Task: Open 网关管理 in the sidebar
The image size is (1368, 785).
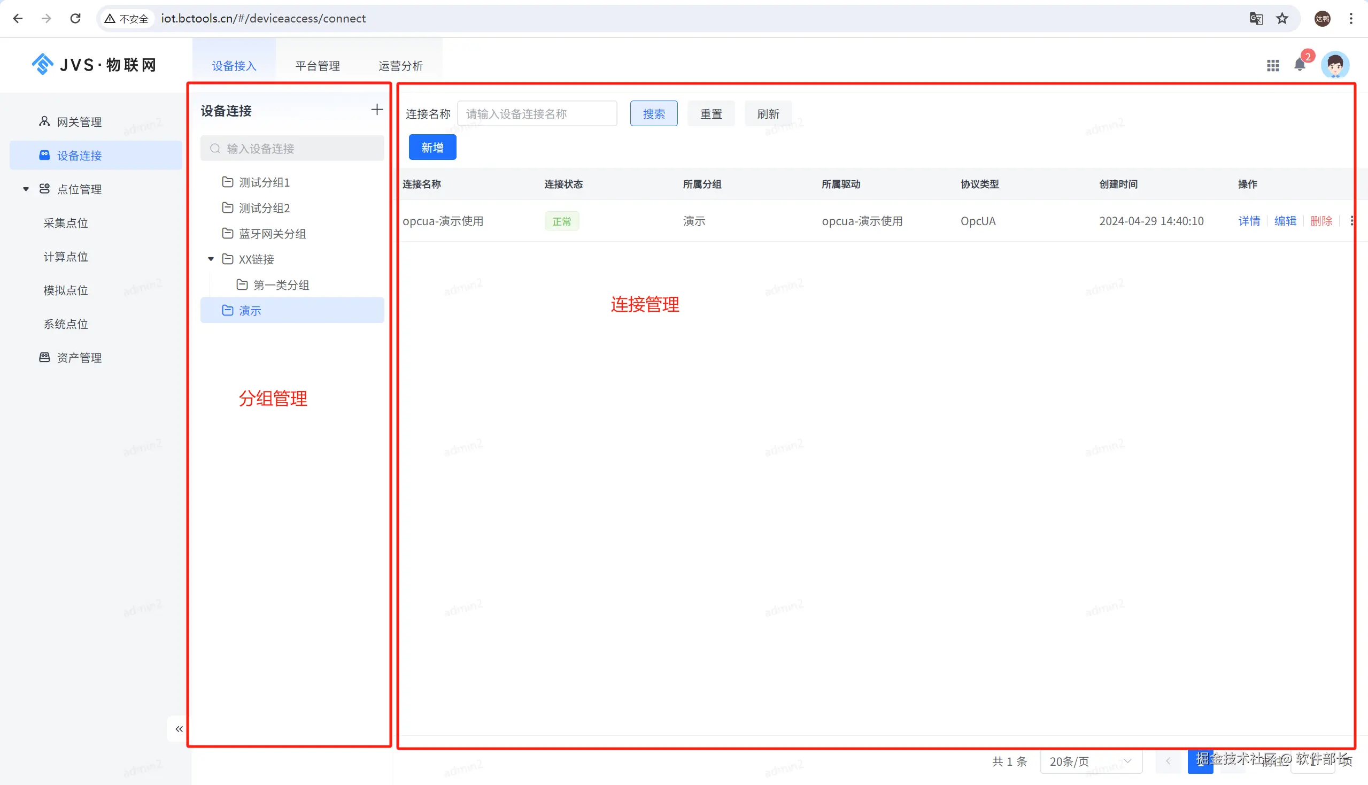Action: coord(79,122)
